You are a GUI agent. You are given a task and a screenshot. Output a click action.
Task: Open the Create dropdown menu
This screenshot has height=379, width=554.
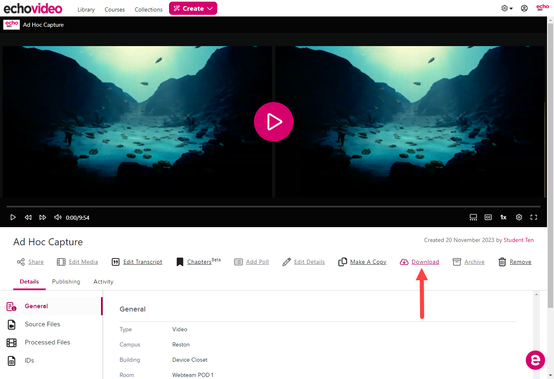[x=193, y=8]
